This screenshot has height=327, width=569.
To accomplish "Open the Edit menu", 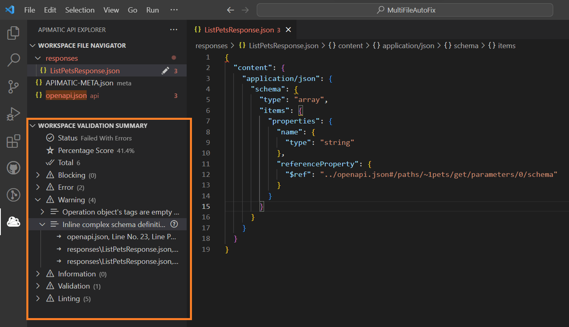I will tap(50, 10).
